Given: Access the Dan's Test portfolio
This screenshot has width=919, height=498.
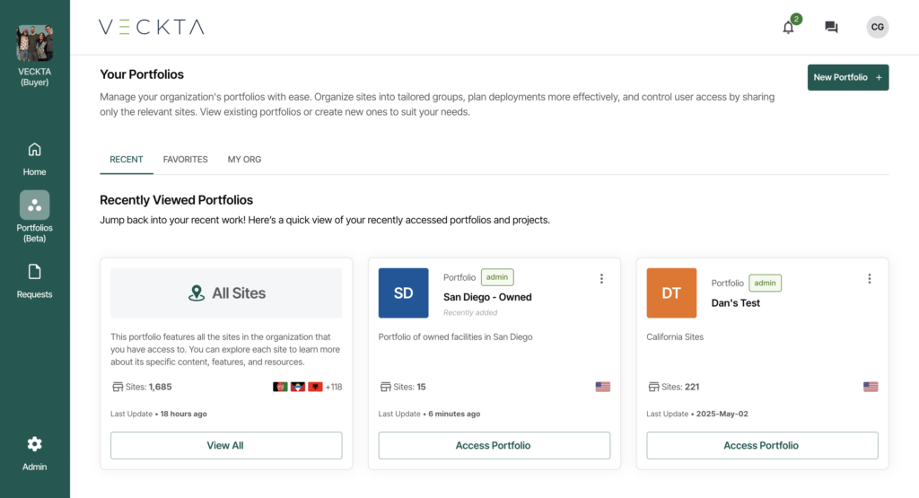Looking at the screenshot, I should (762, 445).
